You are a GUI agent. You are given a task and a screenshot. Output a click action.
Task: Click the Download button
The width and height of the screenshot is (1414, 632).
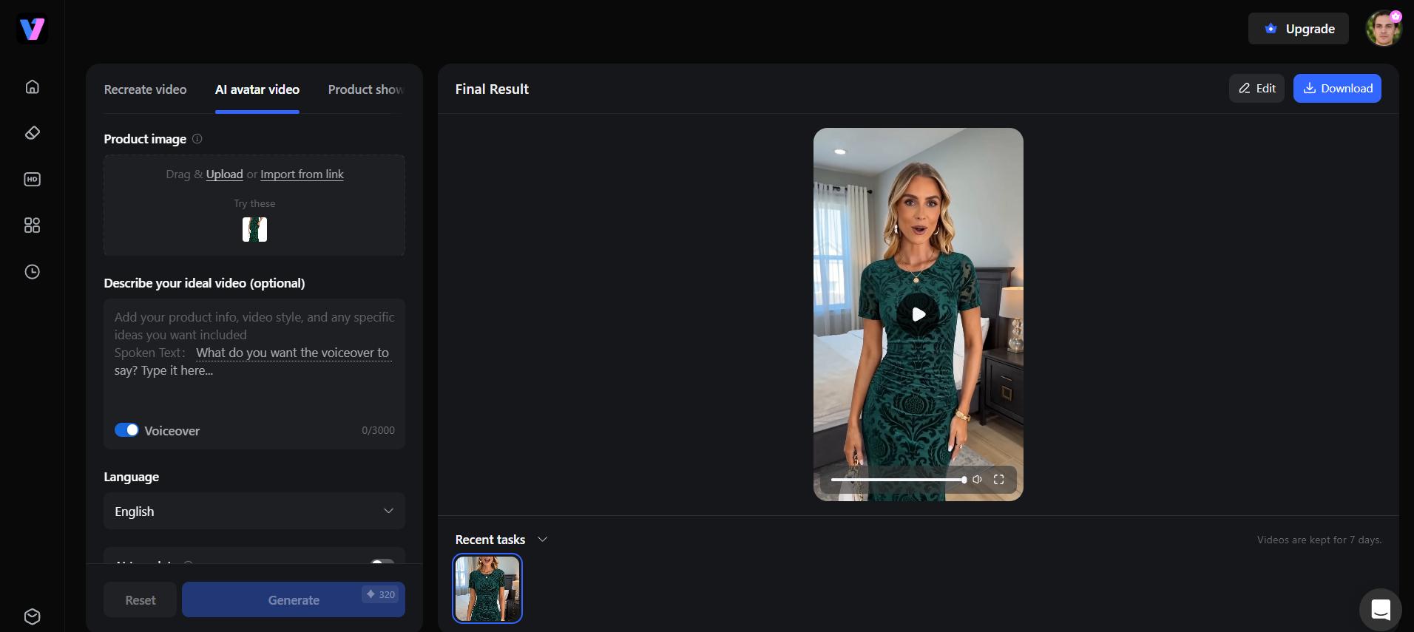tap(1337, 89)
